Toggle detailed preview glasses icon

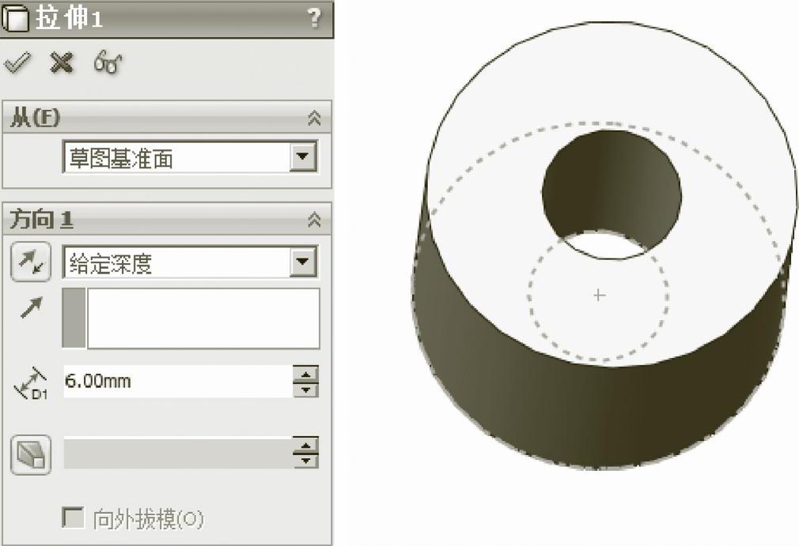point(108,63)
